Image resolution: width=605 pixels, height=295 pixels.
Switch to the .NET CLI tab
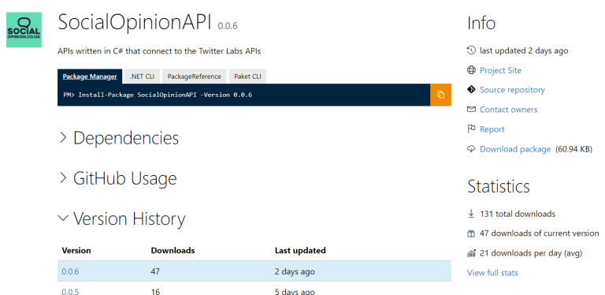(142, 76)
